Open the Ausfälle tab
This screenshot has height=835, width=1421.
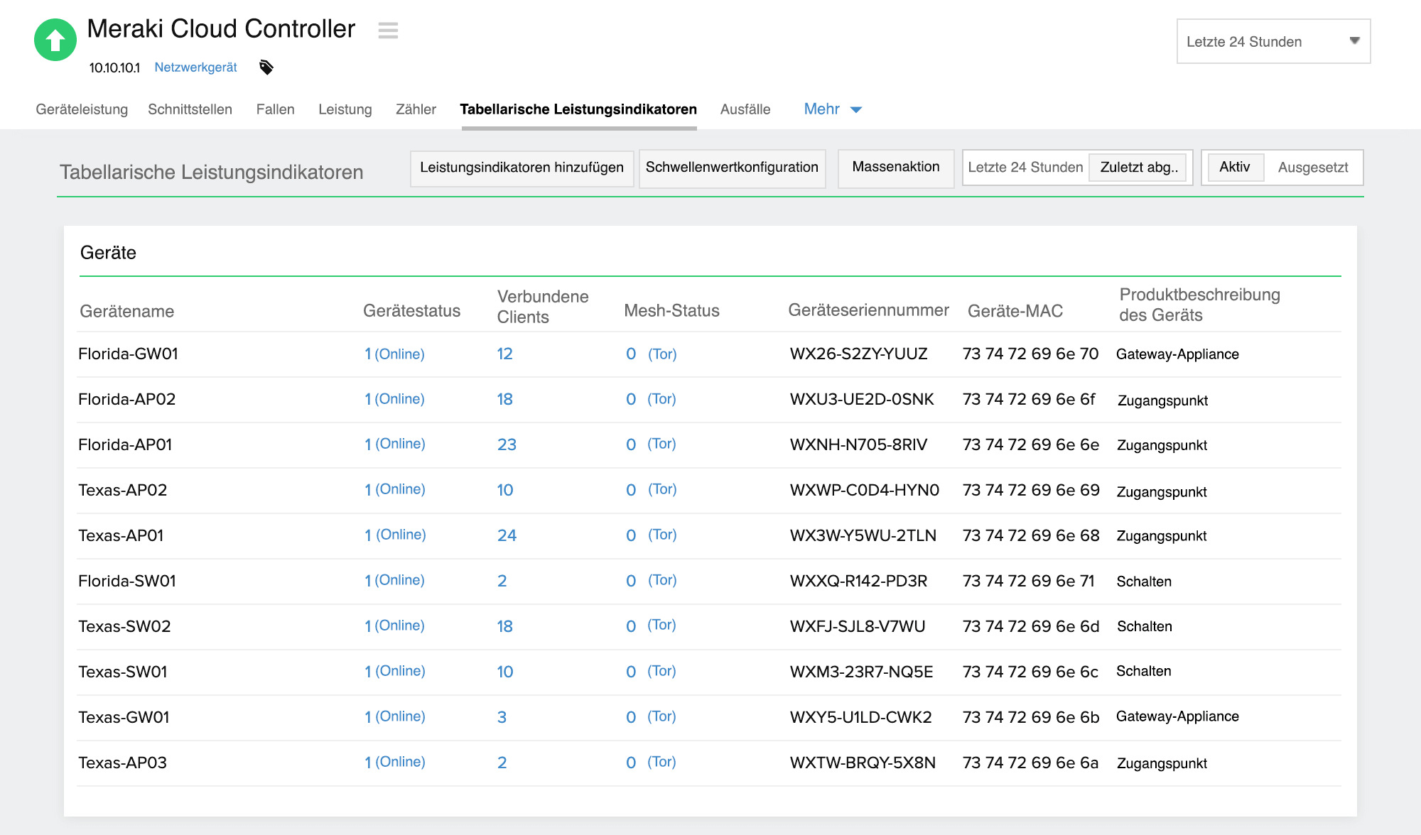(x=745, y=109)
